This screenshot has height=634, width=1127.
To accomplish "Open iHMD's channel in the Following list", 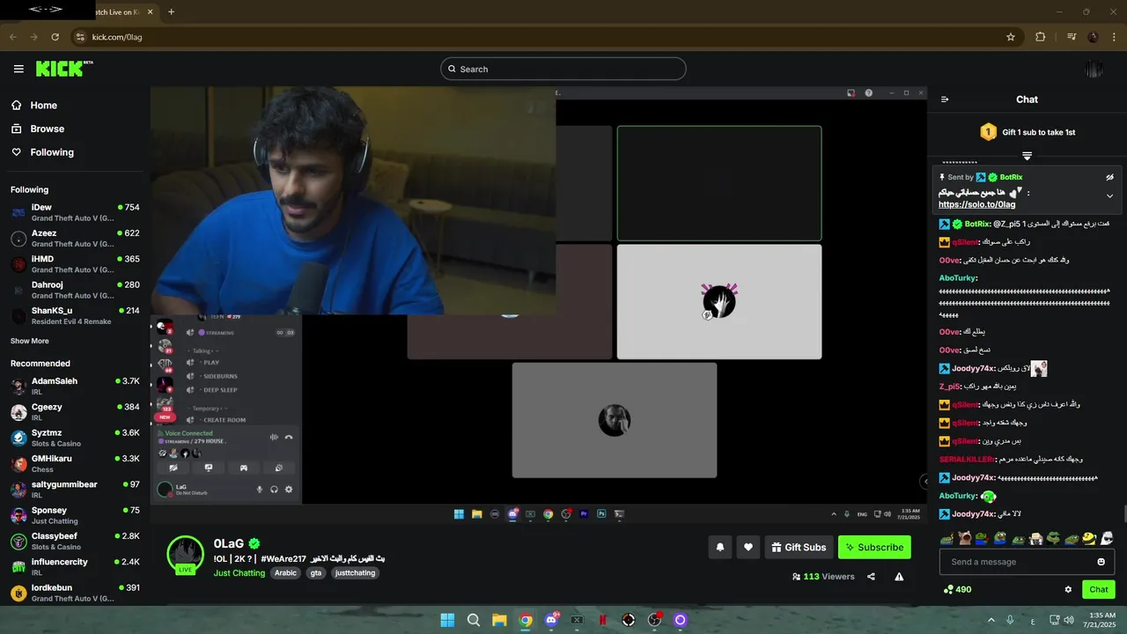I will click(75, 263).
